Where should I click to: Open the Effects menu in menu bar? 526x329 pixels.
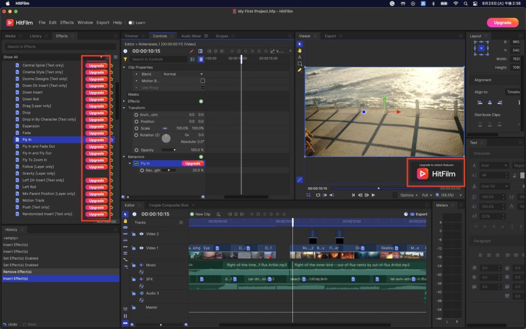pyautogui.click(x=67, y=23)
